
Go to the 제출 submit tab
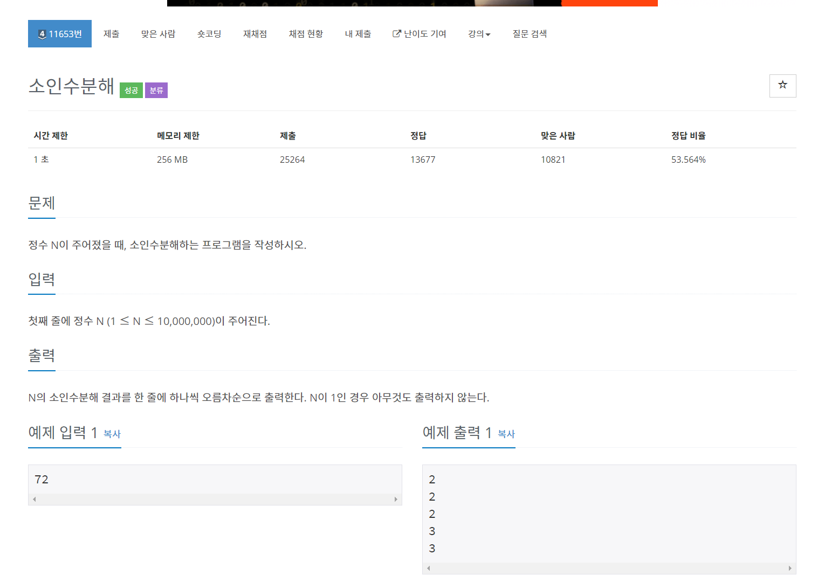point(112,34)
